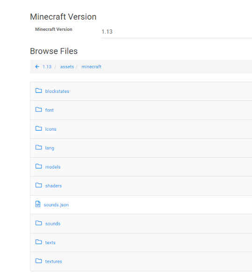
Task: Open the blockstates folder icon
Action: 39,91
